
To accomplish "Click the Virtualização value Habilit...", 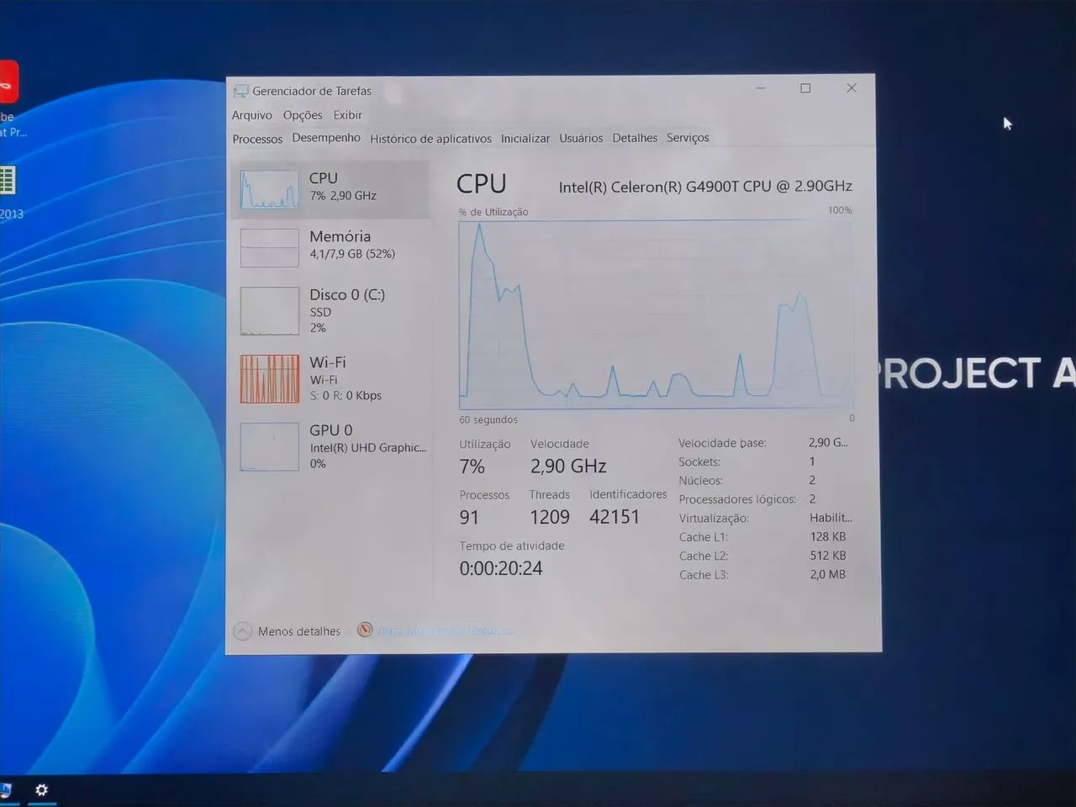I will [x=831, y=518].
